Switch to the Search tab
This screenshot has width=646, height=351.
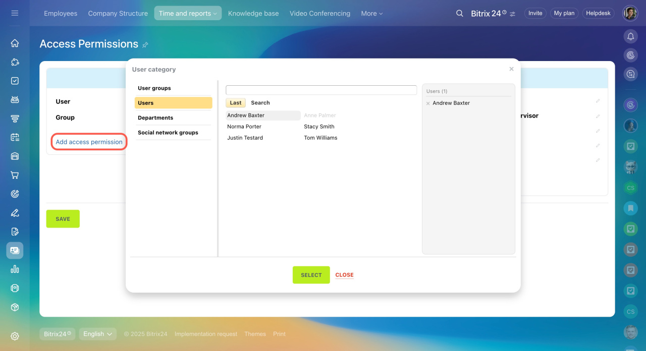click(260, 103)
